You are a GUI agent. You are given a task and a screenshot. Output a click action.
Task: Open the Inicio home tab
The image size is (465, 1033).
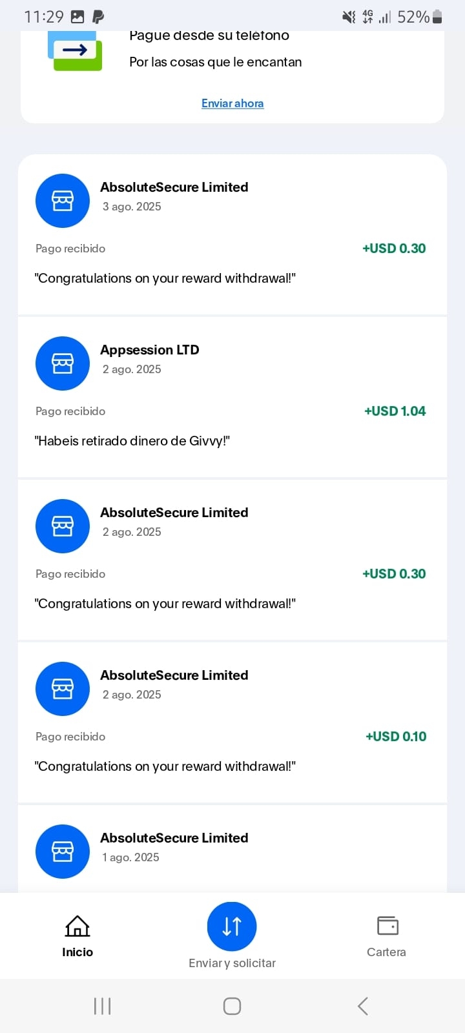pos(77,936)
